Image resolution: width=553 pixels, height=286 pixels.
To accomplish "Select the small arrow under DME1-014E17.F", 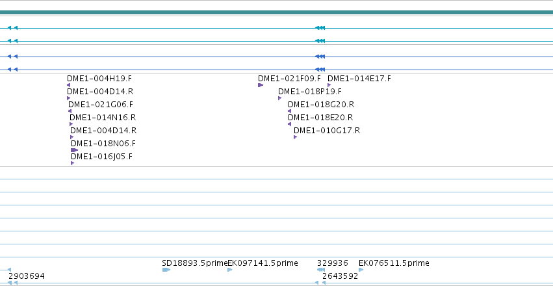I will 329,85.
